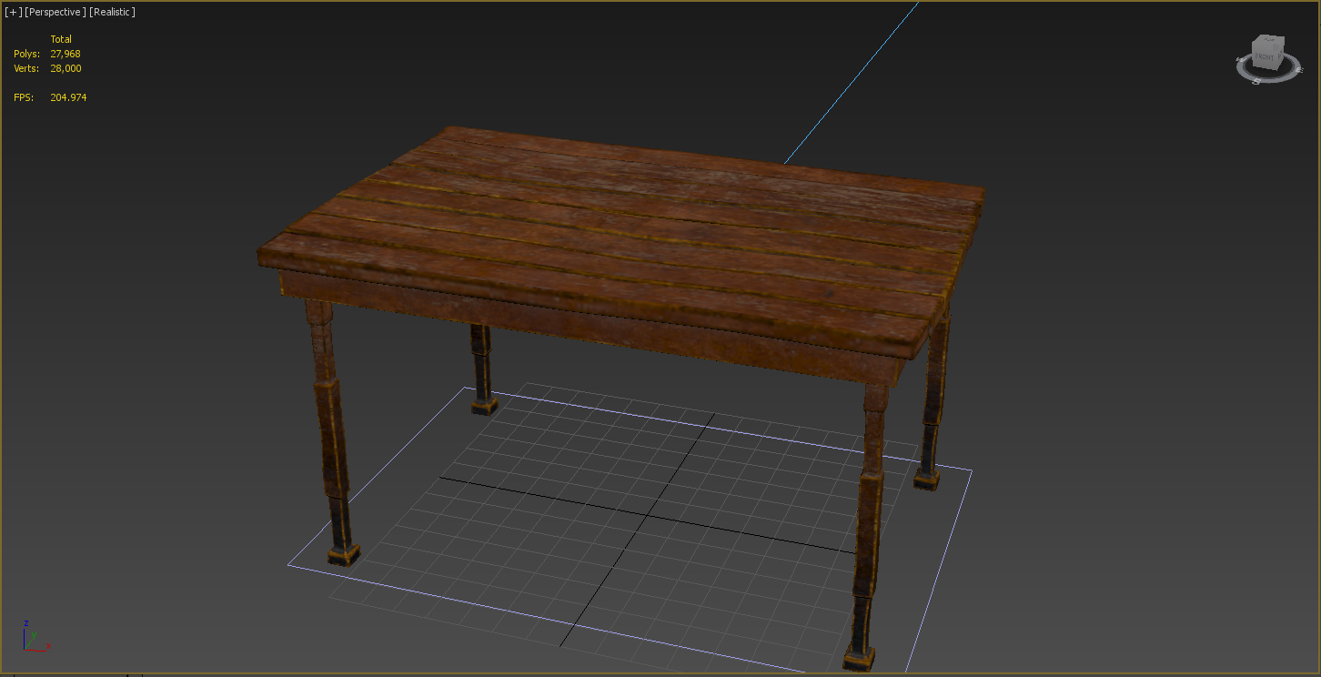
Task: Open the Perspective point-of-view viewport menu
Action: [55, 12]
